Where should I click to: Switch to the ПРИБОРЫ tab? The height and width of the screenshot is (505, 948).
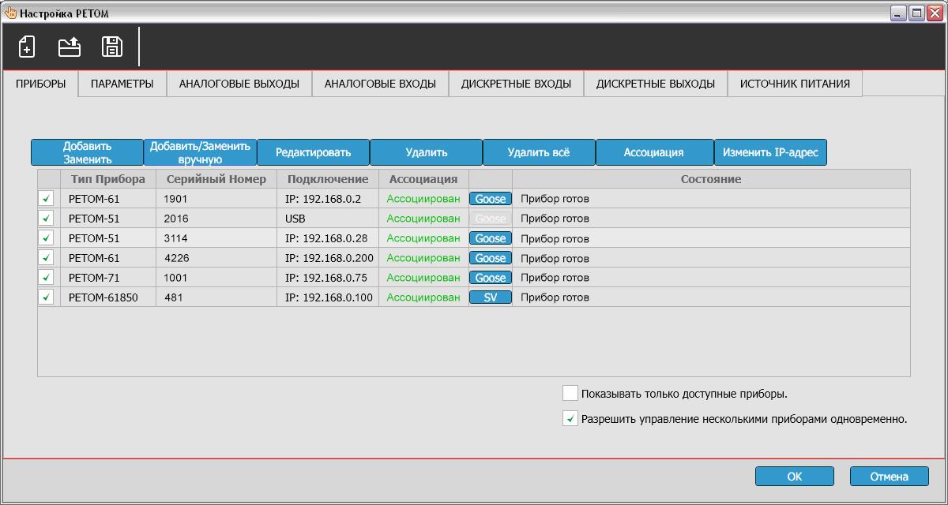point(41,84)
